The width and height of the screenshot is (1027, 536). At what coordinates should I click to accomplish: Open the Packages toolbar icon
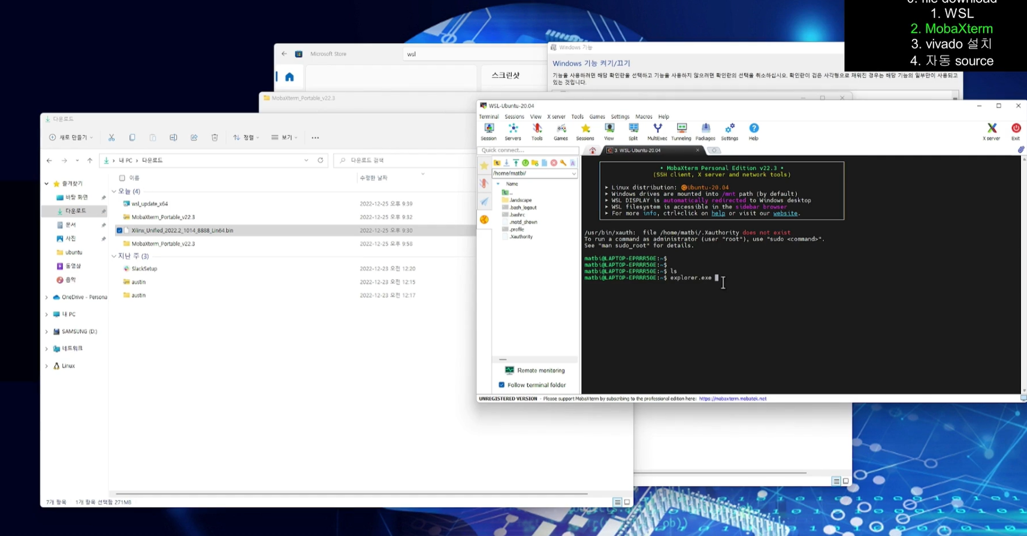click(705, 131)
